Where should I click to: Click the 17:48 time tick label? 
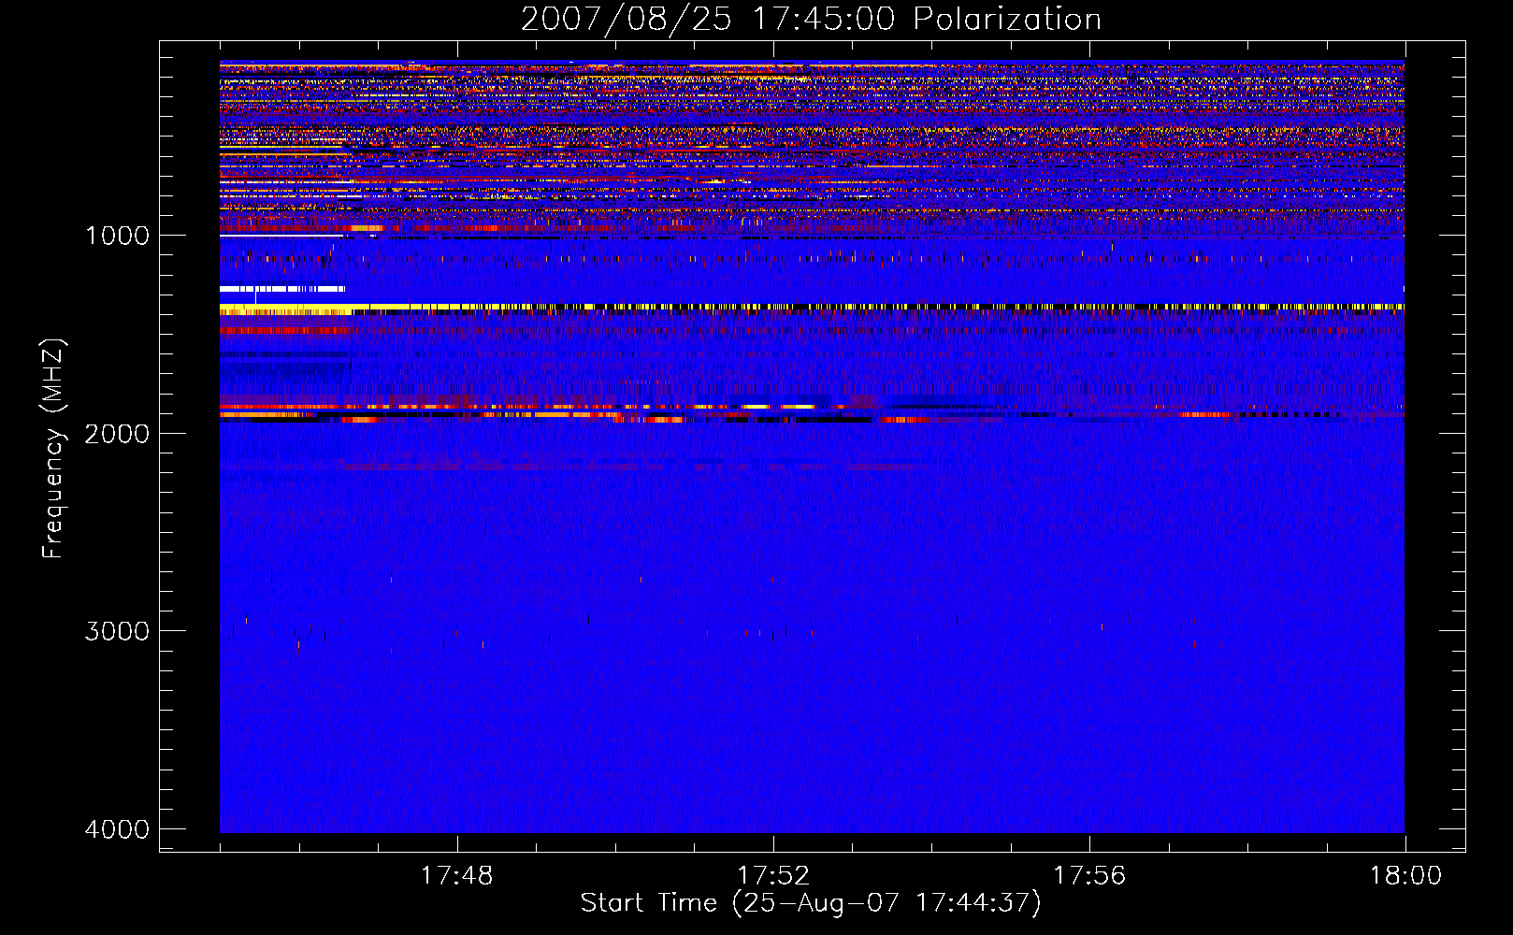tap(456, 876)
